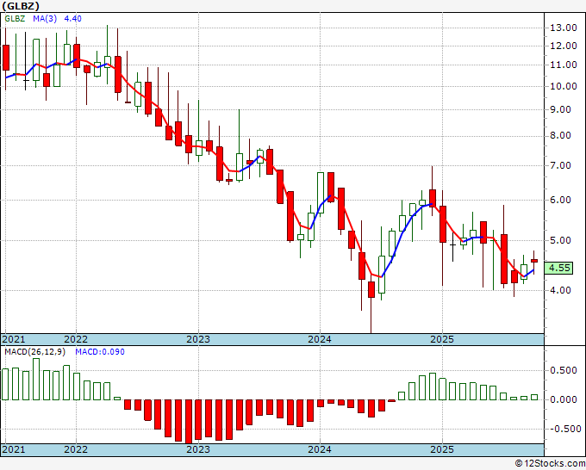The width and height of the screenshot is (586, 470).
Task: Click the 11.00 price axis label
Action: click(564, 65)
